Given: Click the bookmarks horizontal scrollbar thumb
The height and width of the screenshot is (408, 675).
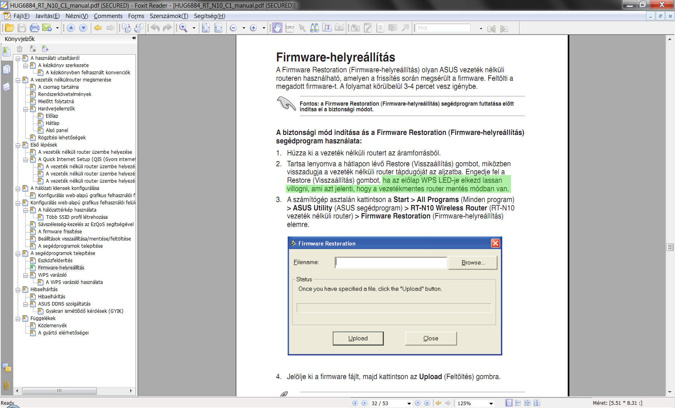Looking at the screenshot, I should click(59, 391).
